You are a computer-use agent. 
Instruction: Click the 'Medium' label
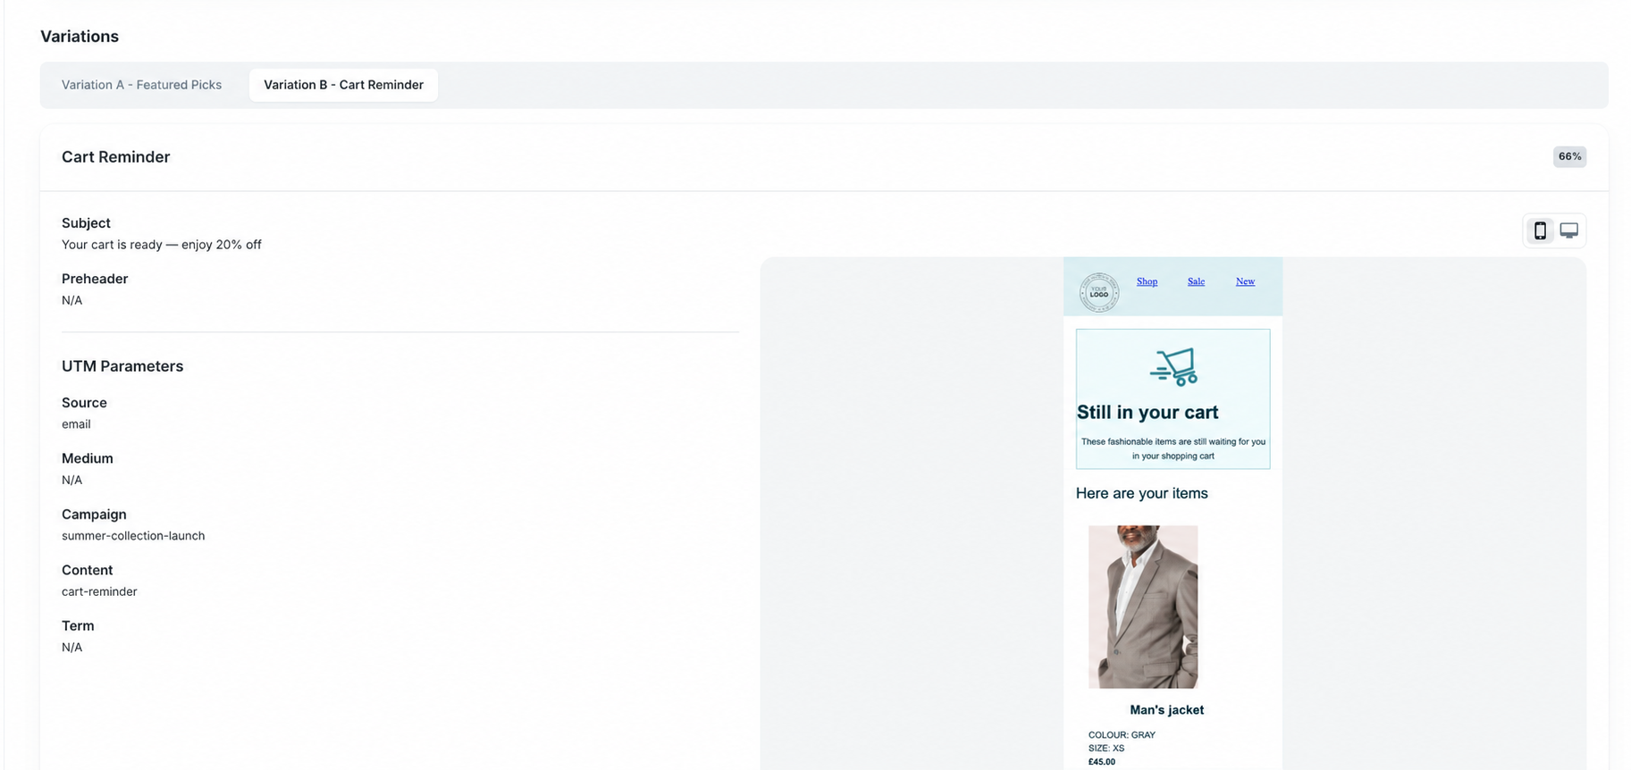[x=88, y=458]
